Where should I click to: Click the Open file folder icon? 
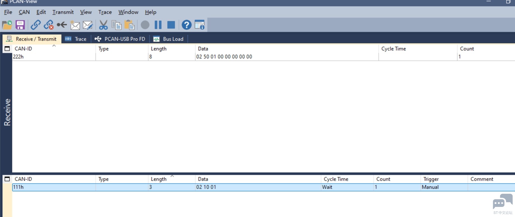(7, 25)
